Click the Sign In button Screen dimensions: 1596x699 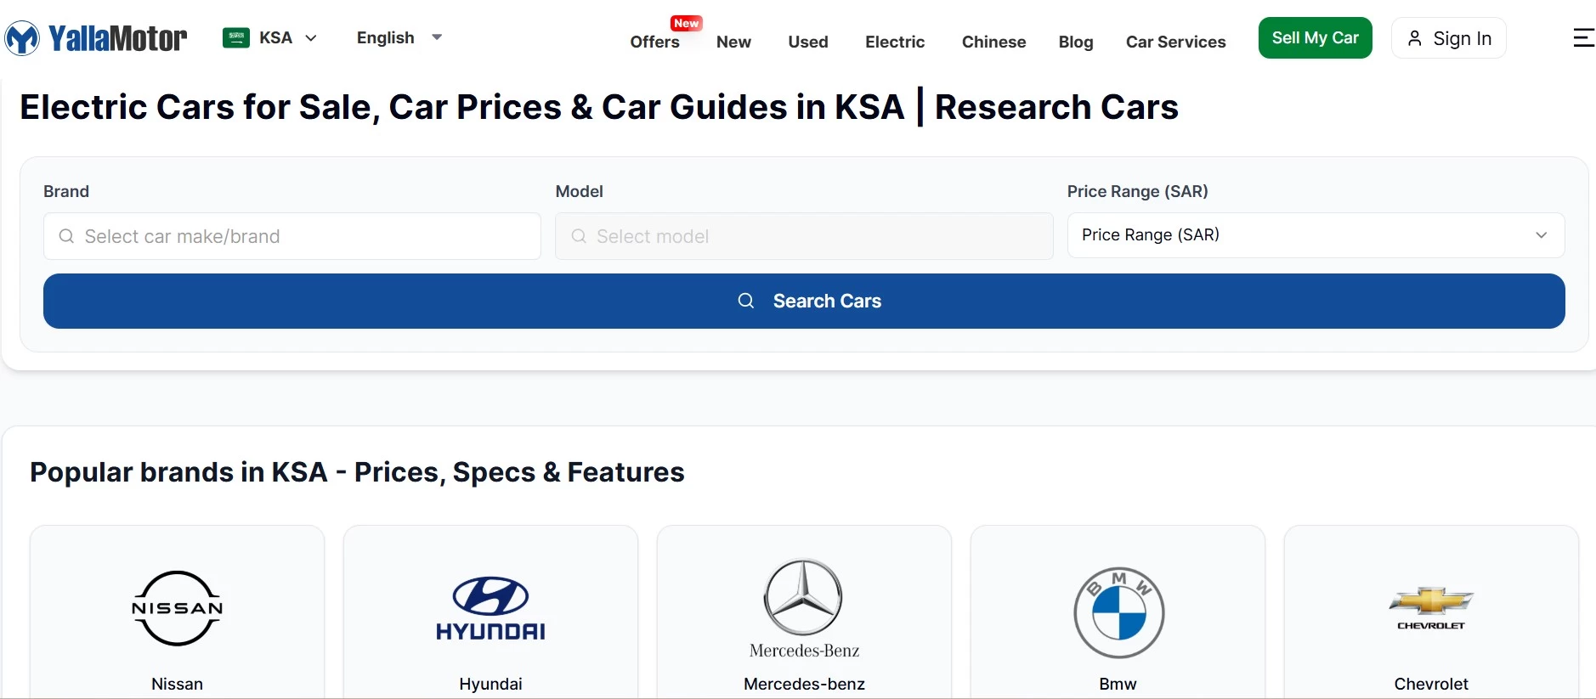click(x=1448, y=38)
